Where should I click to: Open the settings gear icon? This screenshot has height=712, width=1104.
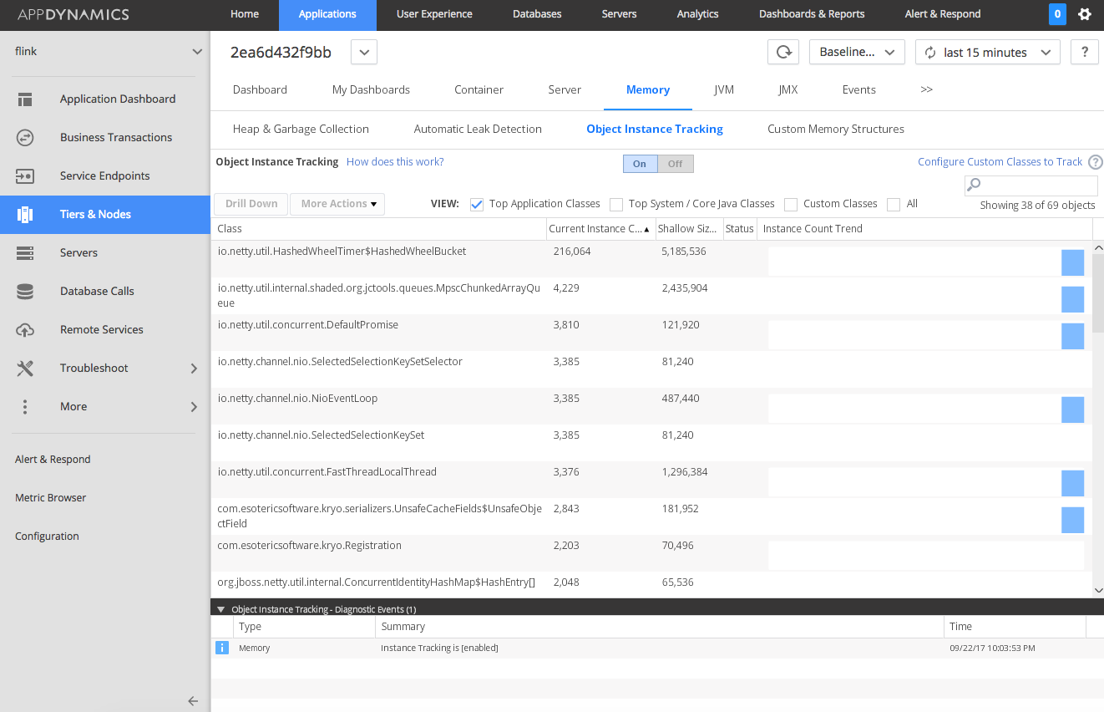point(1085,14)
